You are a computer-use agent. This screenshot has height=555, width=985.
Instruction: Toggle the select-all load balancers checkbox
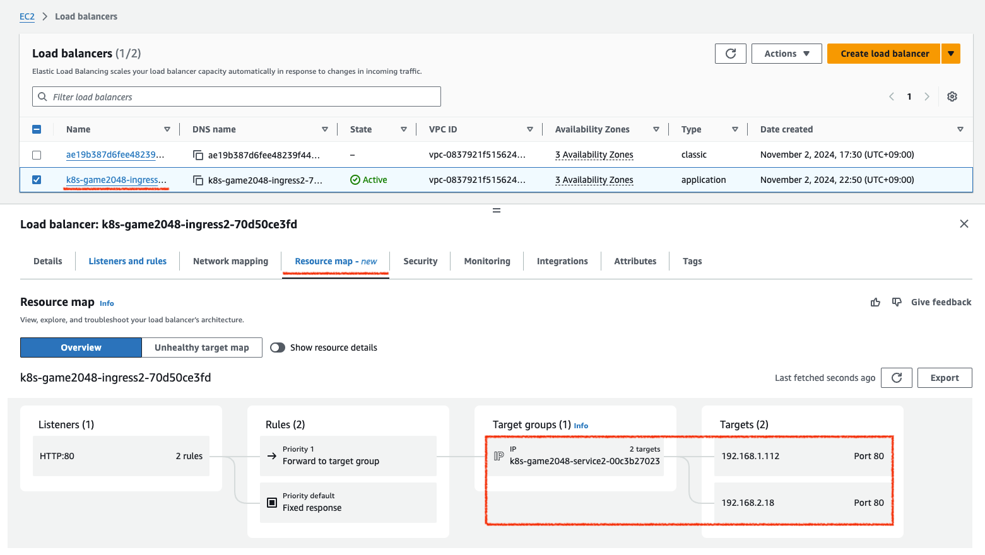point(37,129)
